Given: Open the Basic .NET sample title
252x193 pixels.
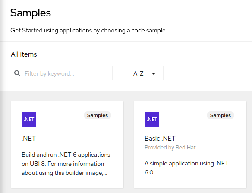Looking at the screenshot, I should click(x=160, y=139).
